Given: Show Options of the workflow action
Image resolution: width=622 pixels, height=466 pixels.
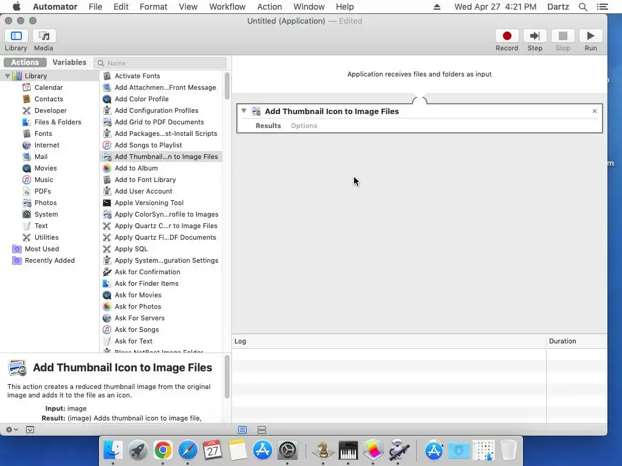Looking at the screenshot, I should point(304,126).
